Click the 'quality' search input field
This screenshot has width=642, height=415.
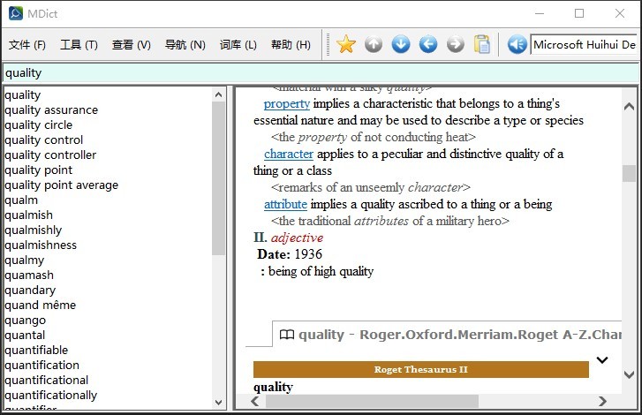click(318, 73)
